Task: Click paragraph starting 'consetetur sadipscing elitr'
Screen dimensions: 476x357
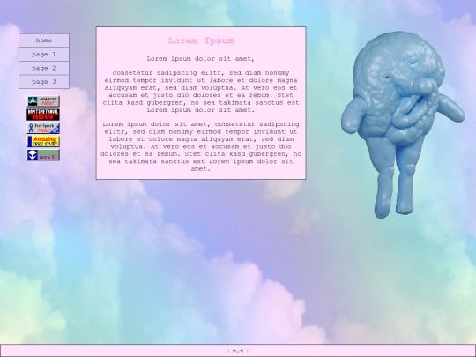Action: click(x=201, y=92)
